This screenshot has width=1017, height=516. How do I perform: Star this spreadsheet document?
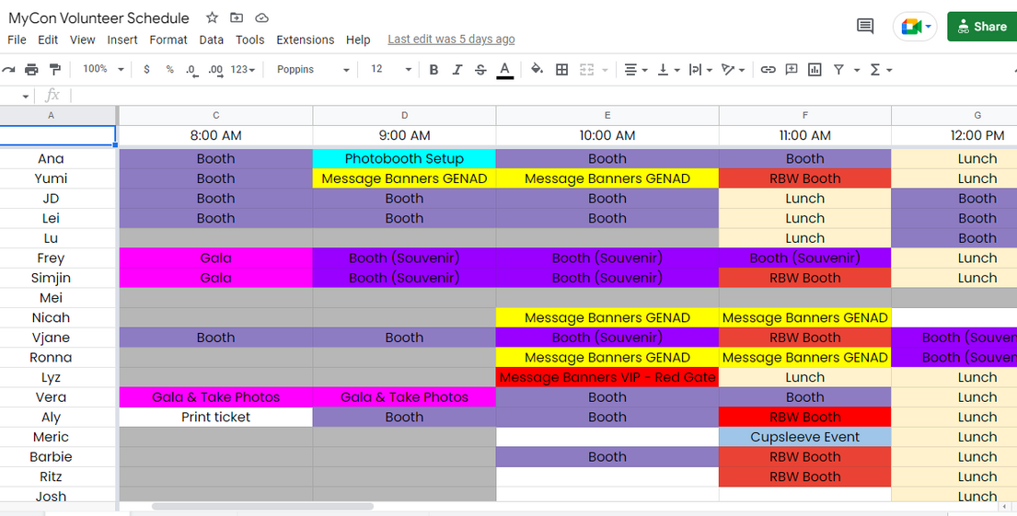[213, 18]
